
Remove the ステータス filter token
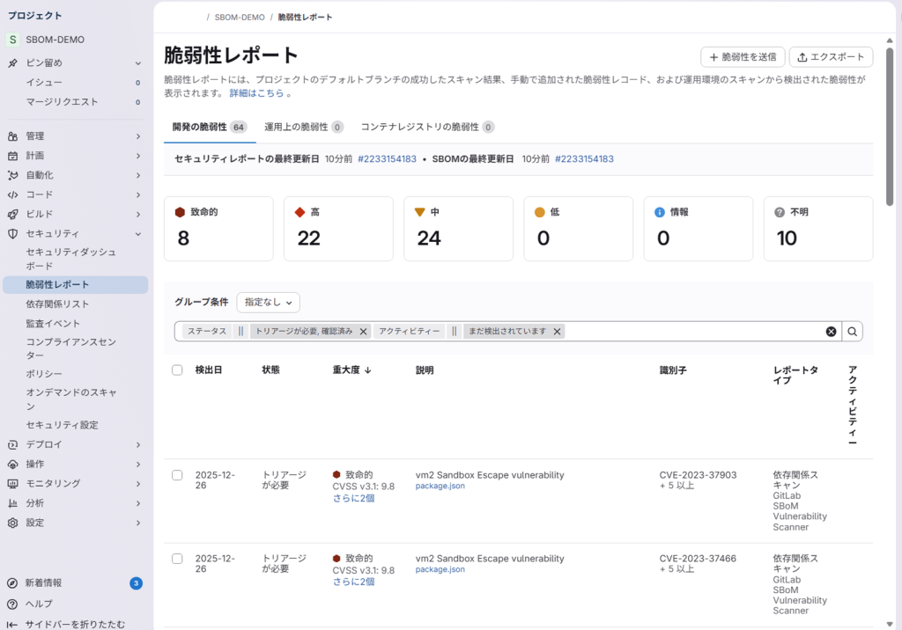coord(364,332)
